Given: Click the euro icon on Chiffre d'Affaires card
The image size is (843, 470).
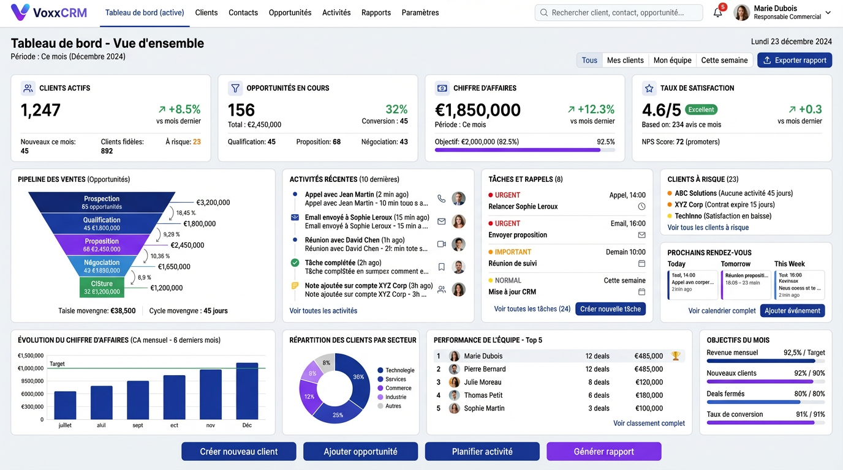Looking at the screenshot, I should [442, 88].
